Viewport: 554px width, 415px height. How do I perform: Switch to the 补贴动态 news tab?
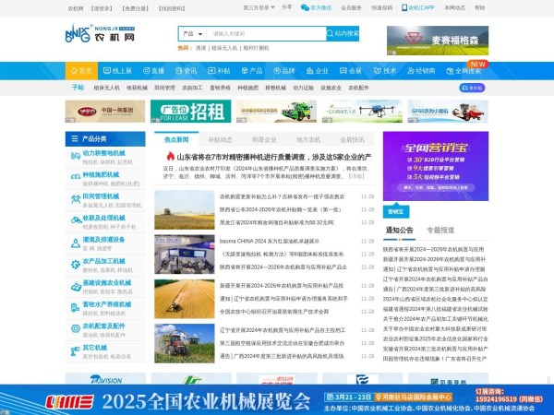click(220, 139)
